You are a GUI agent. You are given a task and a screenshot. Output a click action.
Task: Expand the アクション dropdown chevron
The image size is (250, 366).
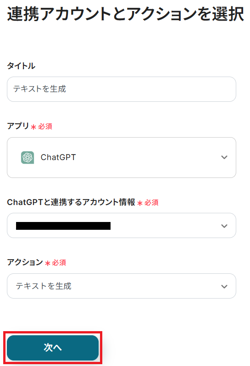point(224,286)
